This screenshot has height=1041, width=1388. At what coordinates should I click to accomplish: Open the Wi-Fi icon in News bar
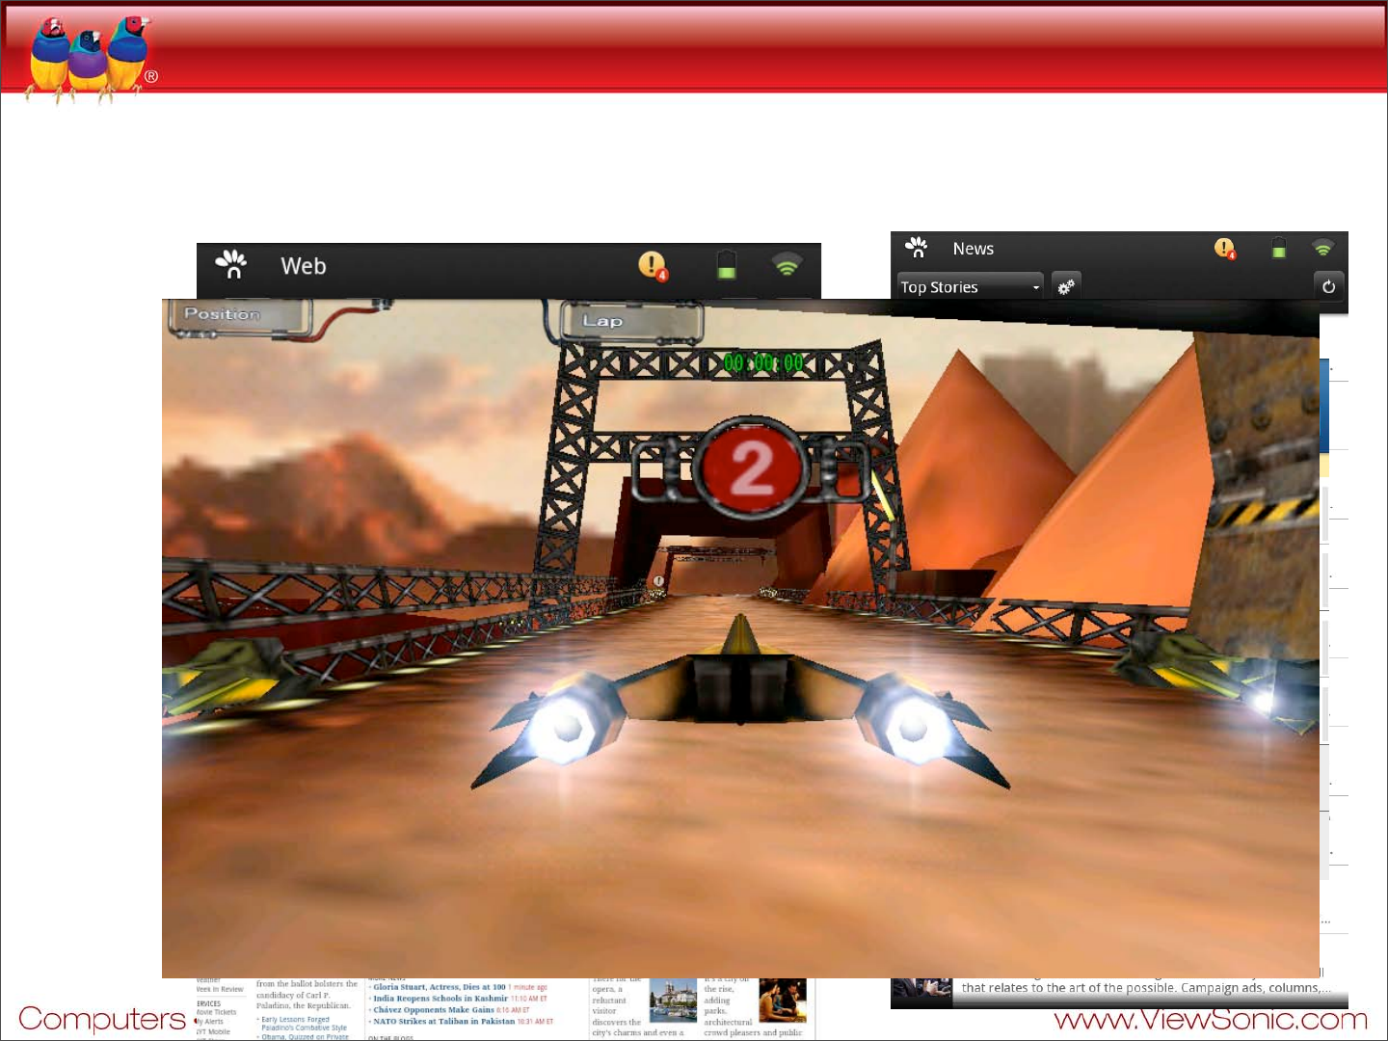coord(1322,248)
